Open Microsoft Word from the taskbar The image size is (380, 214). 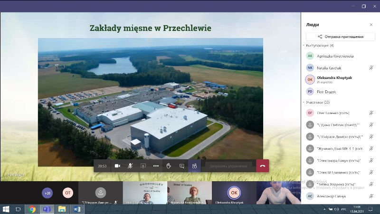click(77, 209)
